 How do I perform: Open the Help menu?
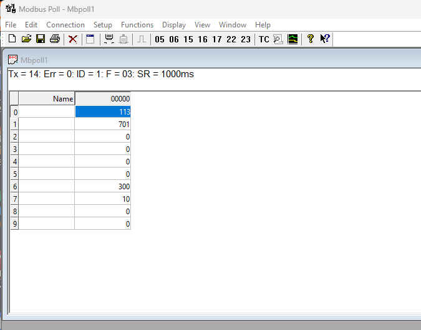[263, 25]
